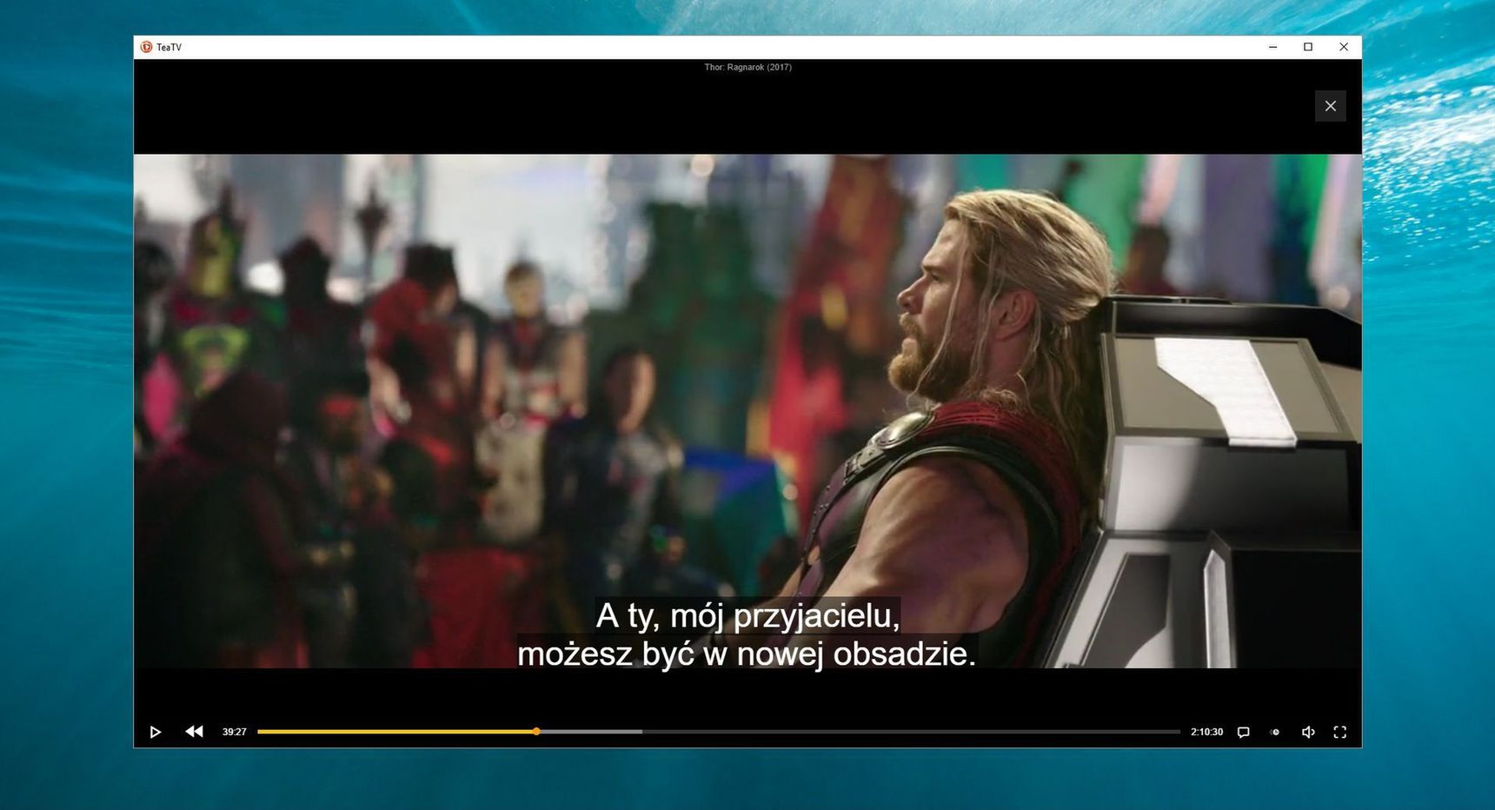
Task: Minimize the TeaTV window
Action: pos(1272,47)
